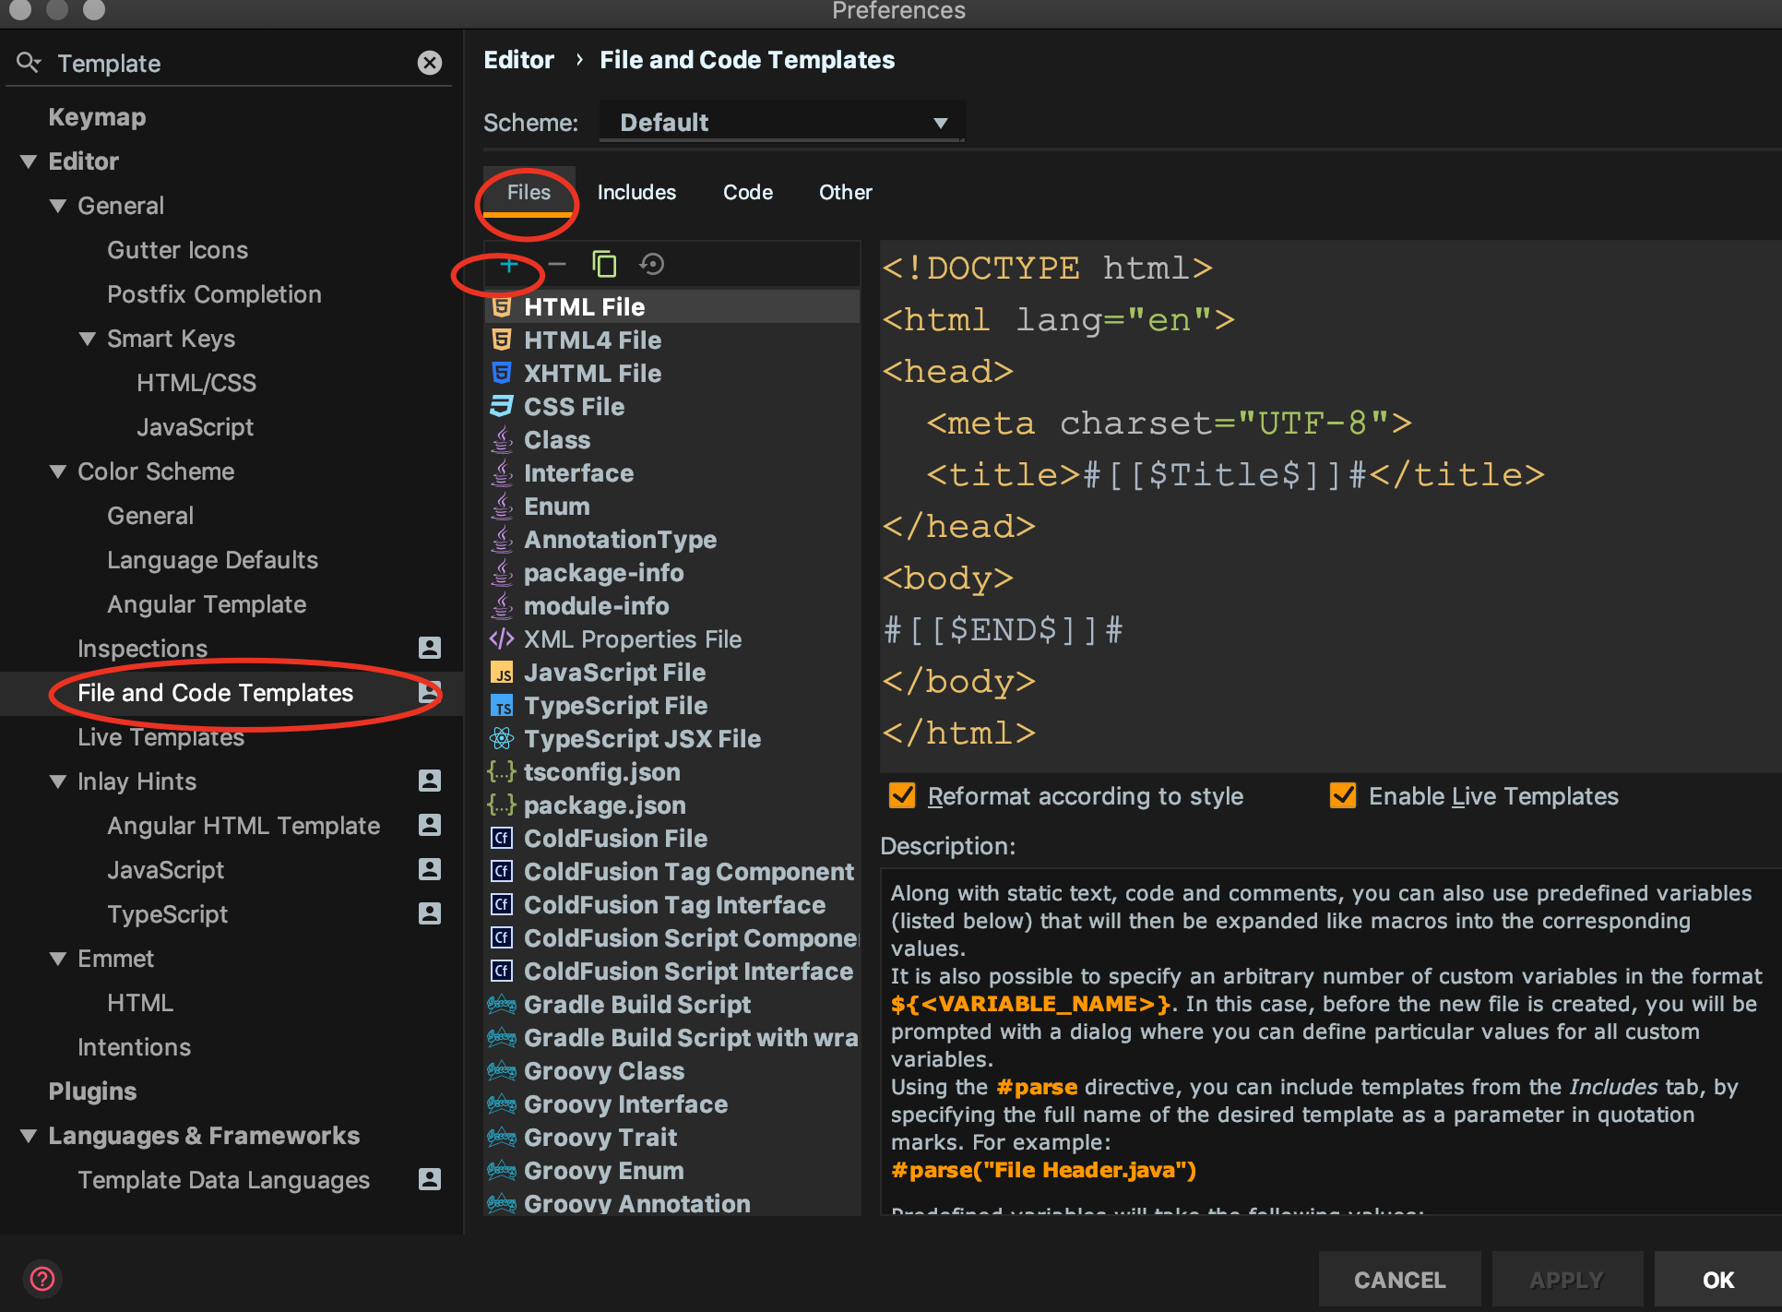Click the Groovy Class icon
Image resolution: width=1782 pixels, height=1312 pixels.
pos(502,1071)
